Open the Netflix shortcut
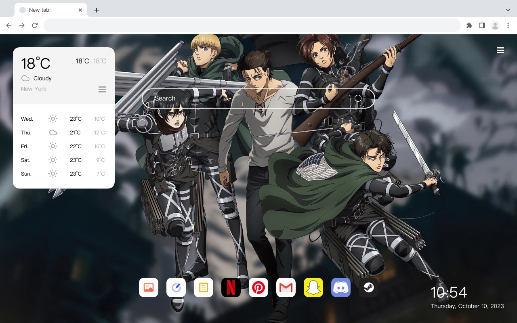 pos(231,287)
